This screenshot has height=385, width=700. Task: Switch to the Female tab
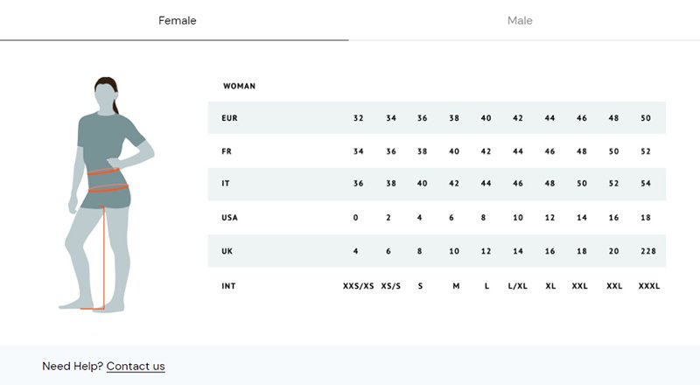point(177,20)
